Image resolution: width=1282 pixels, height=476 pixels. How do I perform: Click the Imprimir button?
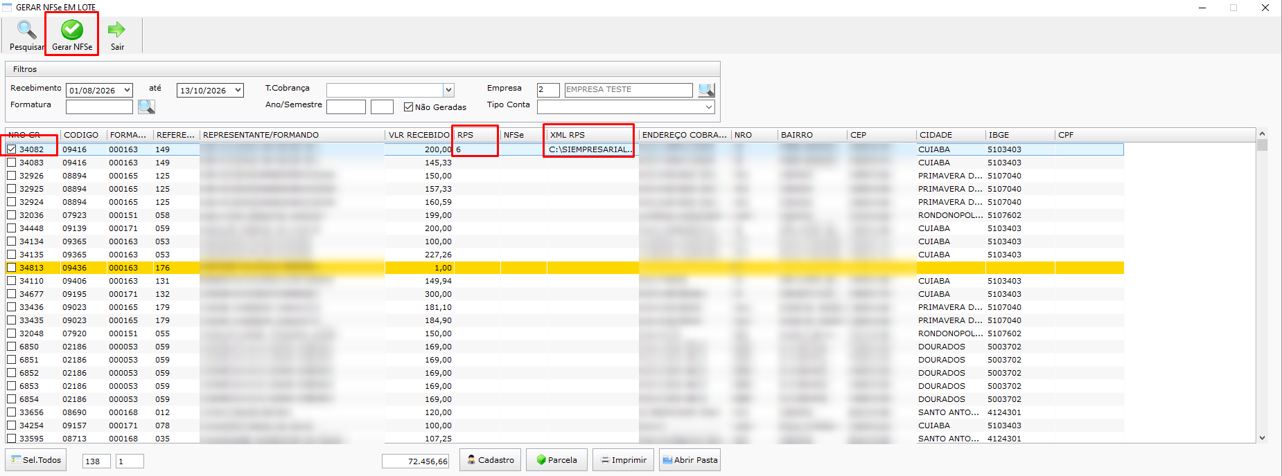point(623,460)
